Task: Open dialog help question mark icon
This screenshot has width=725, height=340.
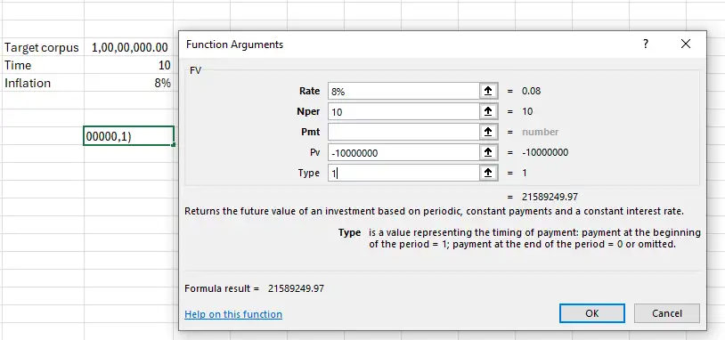Action: pyautogui.click(x=646, y=45)
